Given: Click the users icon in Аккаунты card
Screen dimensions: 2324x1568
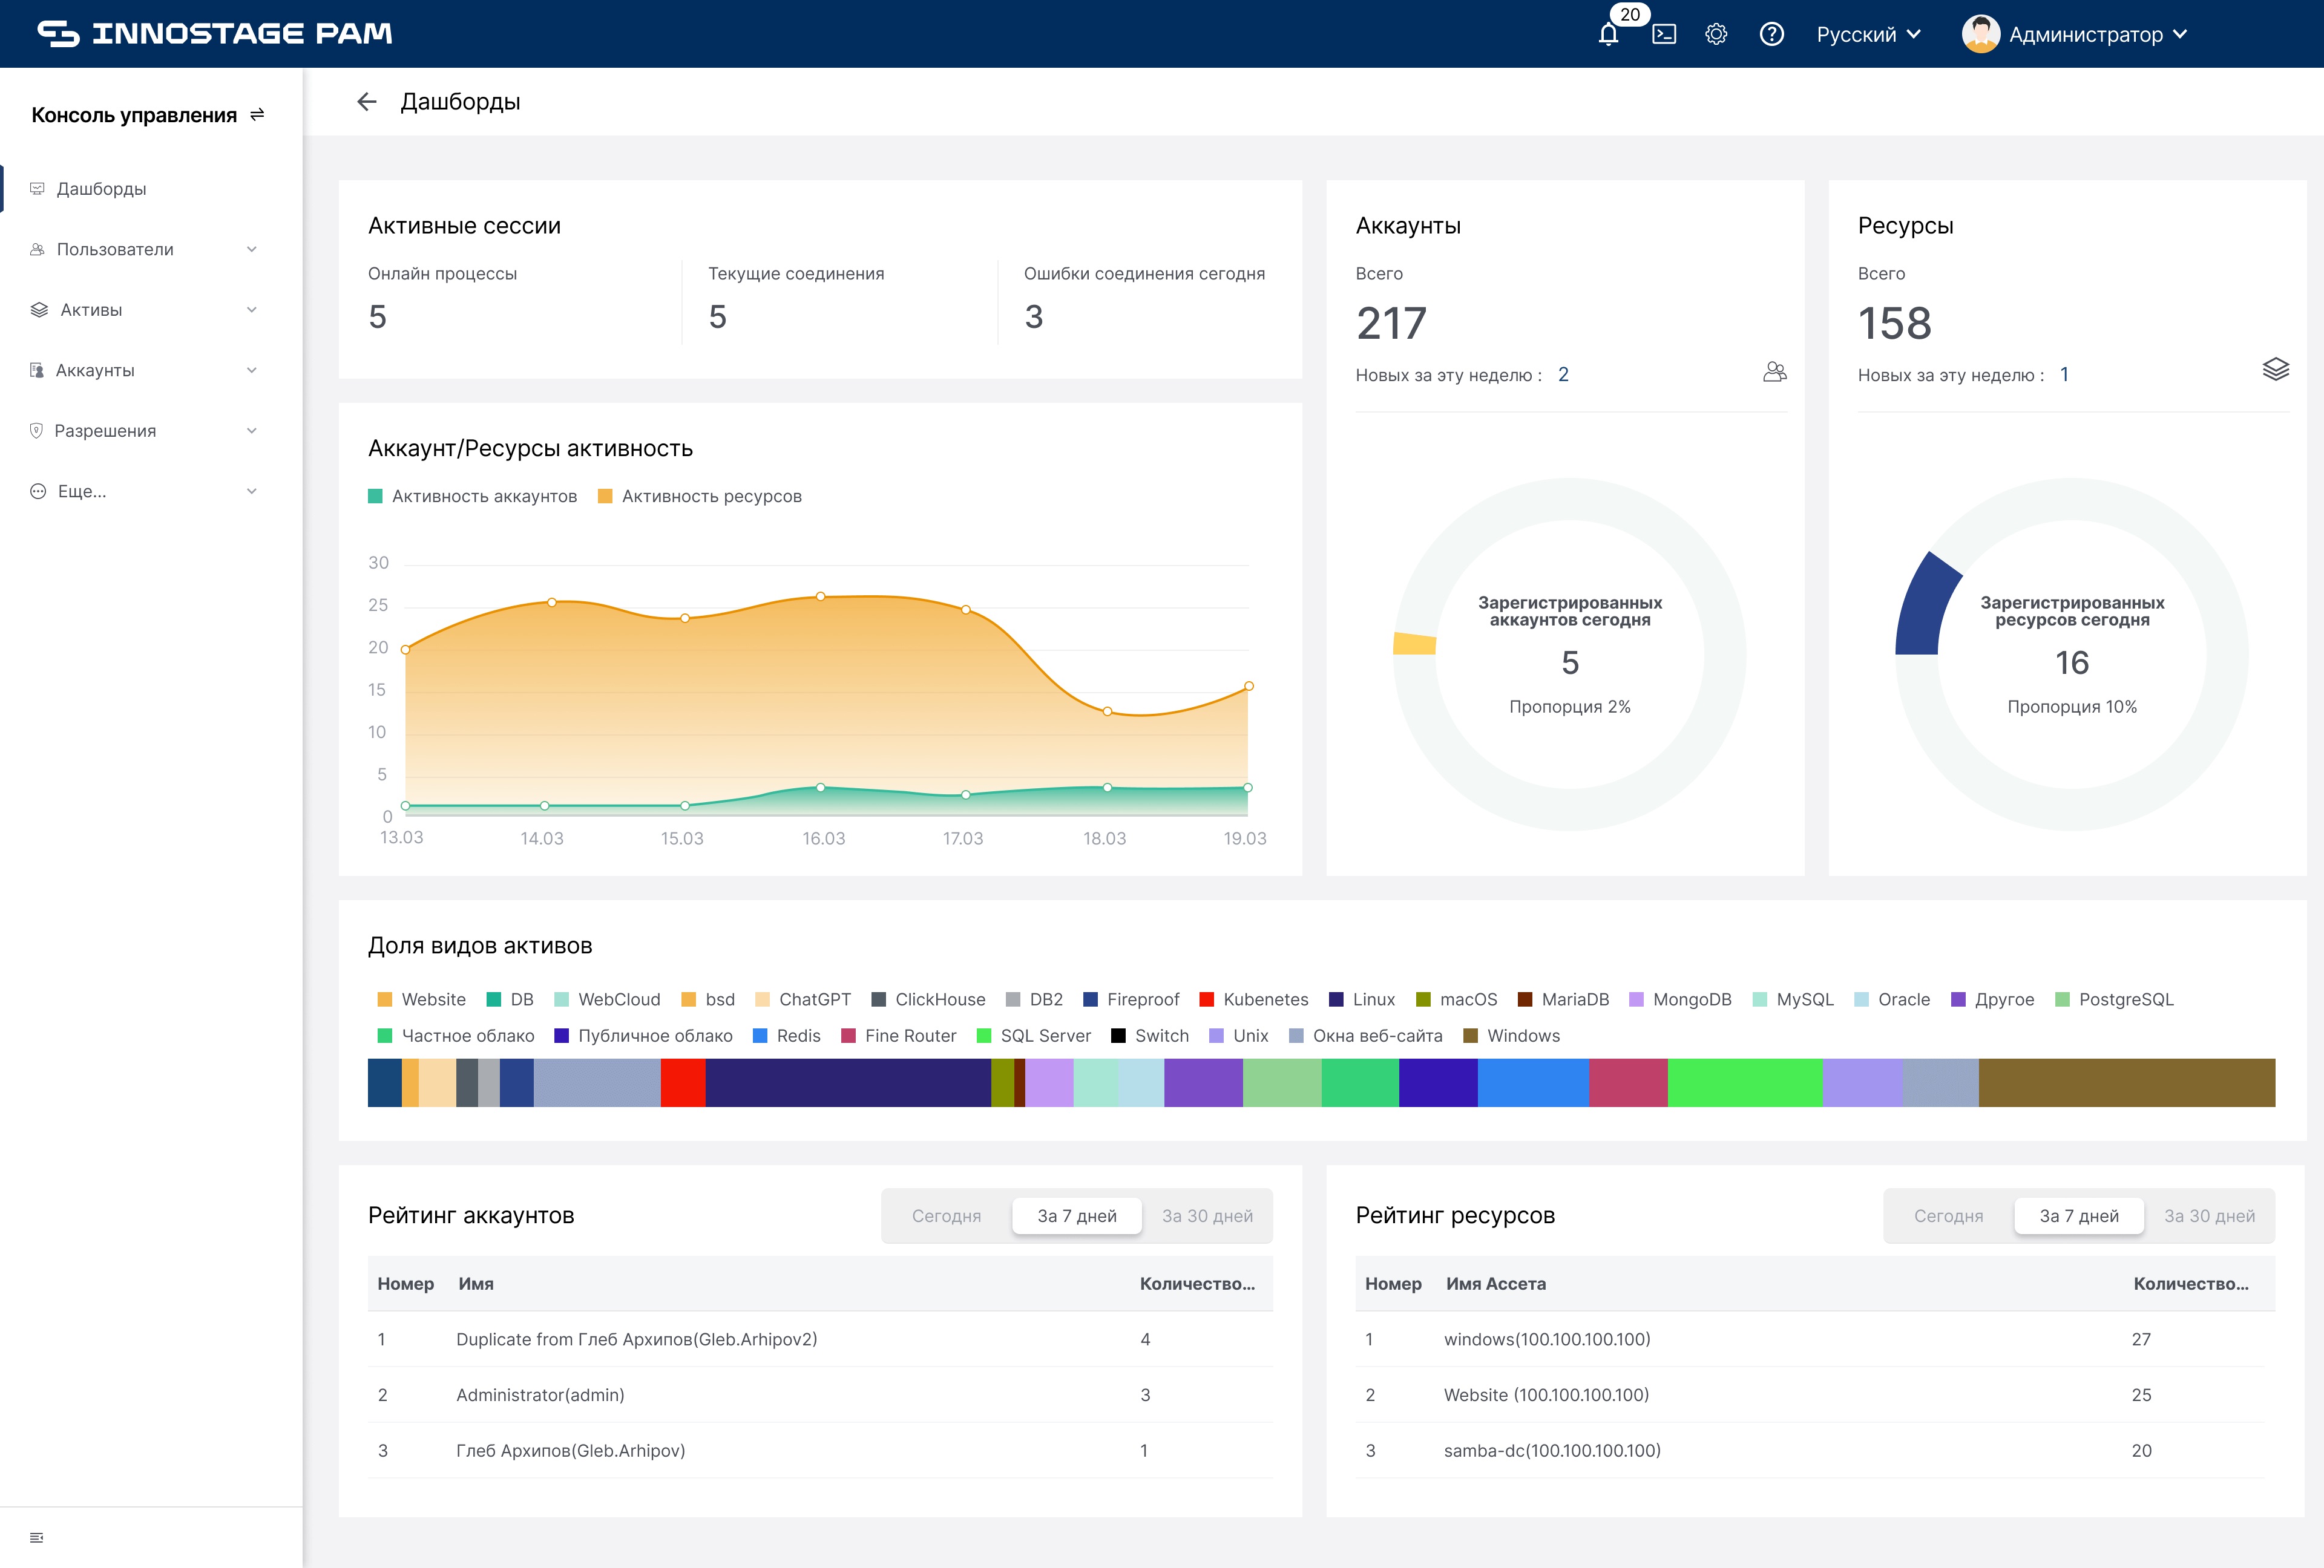Looking at the screenshot, I should pyautogui.click(x=1774, y=373).
